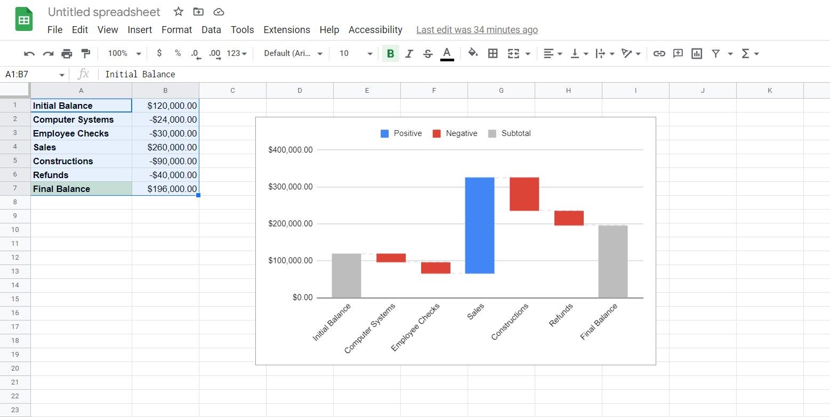
Task: Open text rotation dropdown
Action: coord(631,53)
